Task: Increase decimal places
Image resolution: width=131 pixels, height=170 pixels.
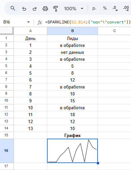Action: coord(126,9)
